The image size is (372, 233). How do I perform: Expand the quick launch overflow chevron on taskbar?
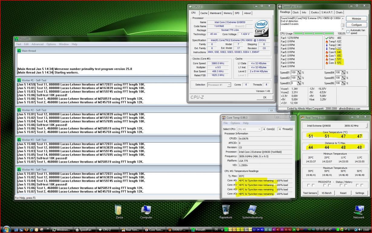coord(48,229)
